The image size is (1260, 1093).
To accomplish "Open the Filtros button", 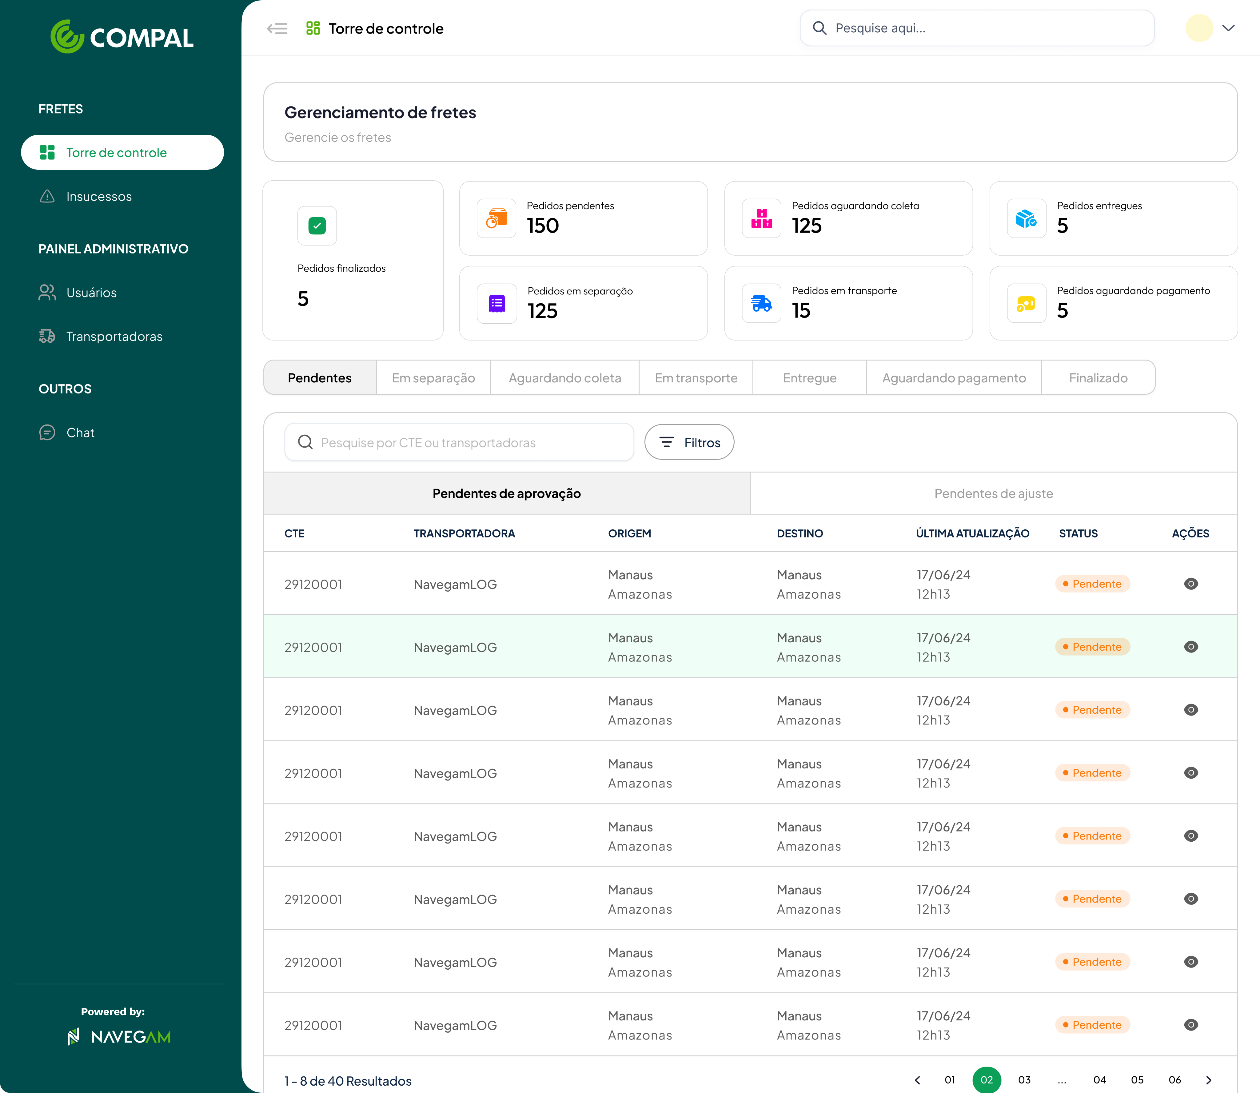I will (x=688, y=442).
